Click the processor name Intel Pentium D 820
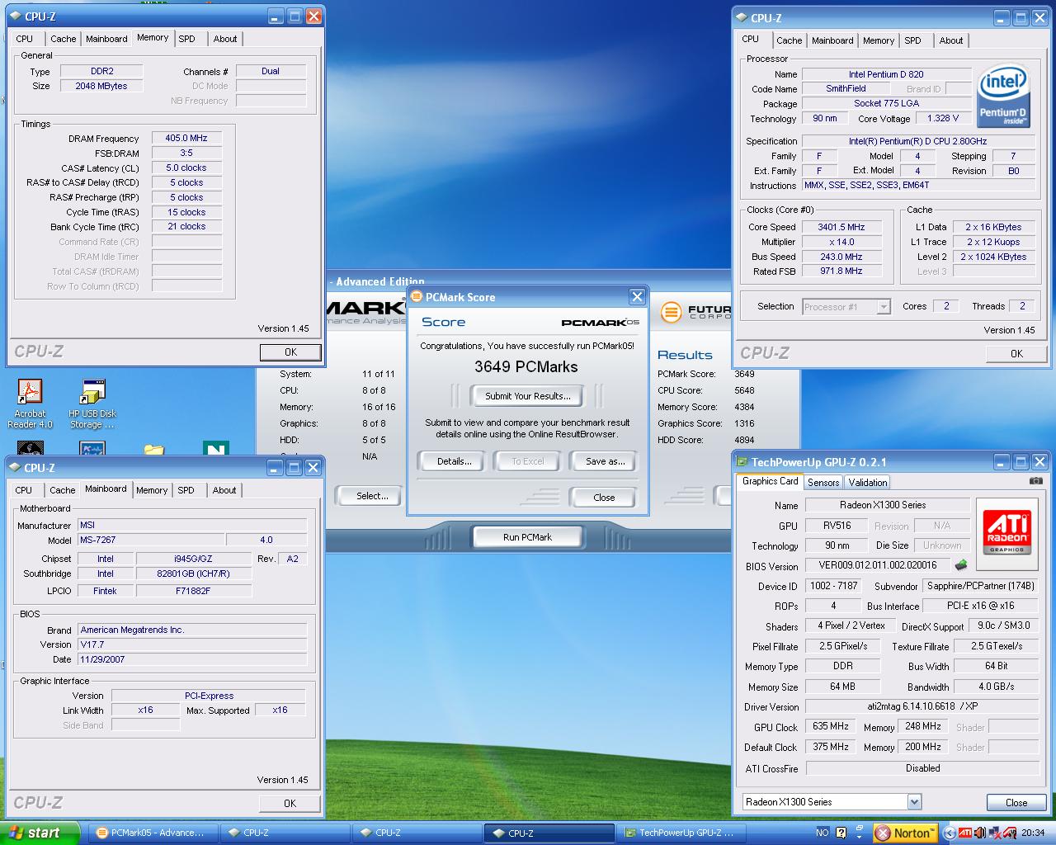The height and width of the screenshot is (845, 1056). point(886,74)
